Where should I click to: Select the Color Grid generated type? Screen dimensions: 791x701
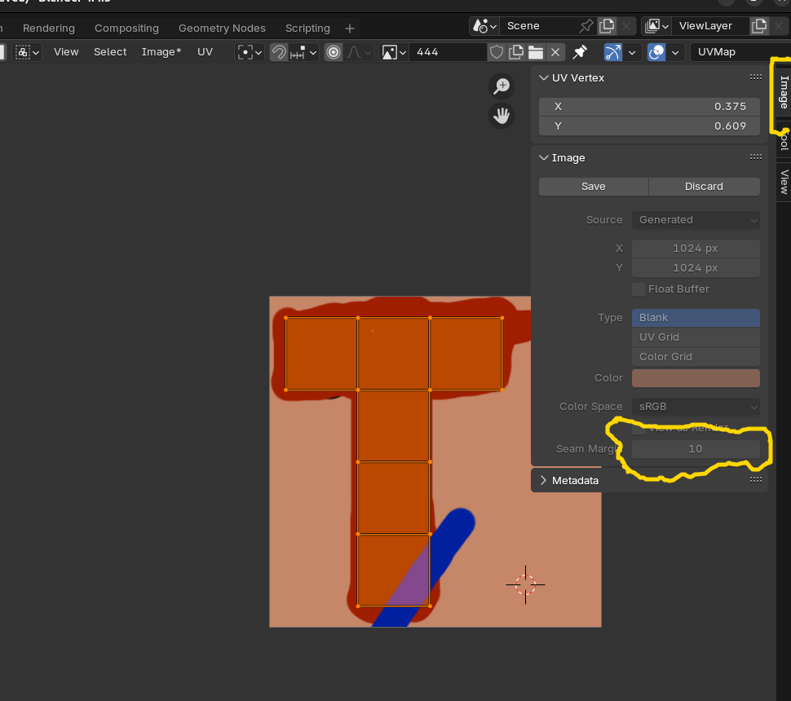(x=696, y=356)
